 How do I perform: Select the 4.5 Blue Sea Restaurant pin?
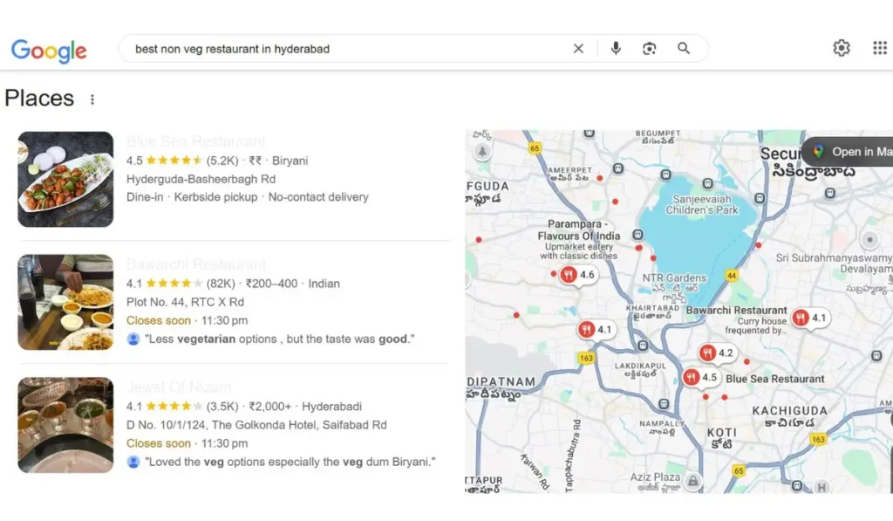(x=701, y=377)
